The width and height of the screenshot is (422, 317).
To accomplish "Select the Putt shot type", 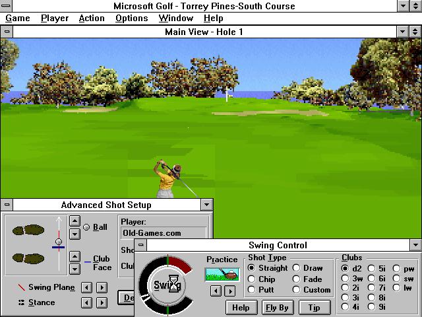I will click(260, 290).
